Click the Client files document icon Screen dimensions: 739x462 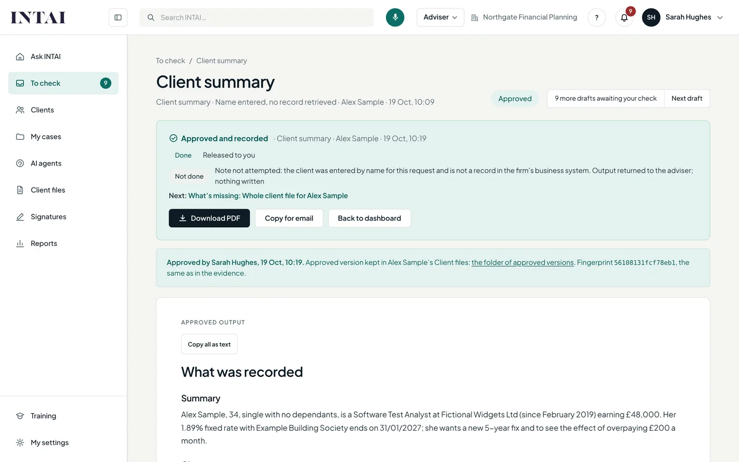(x=20, y=190)
